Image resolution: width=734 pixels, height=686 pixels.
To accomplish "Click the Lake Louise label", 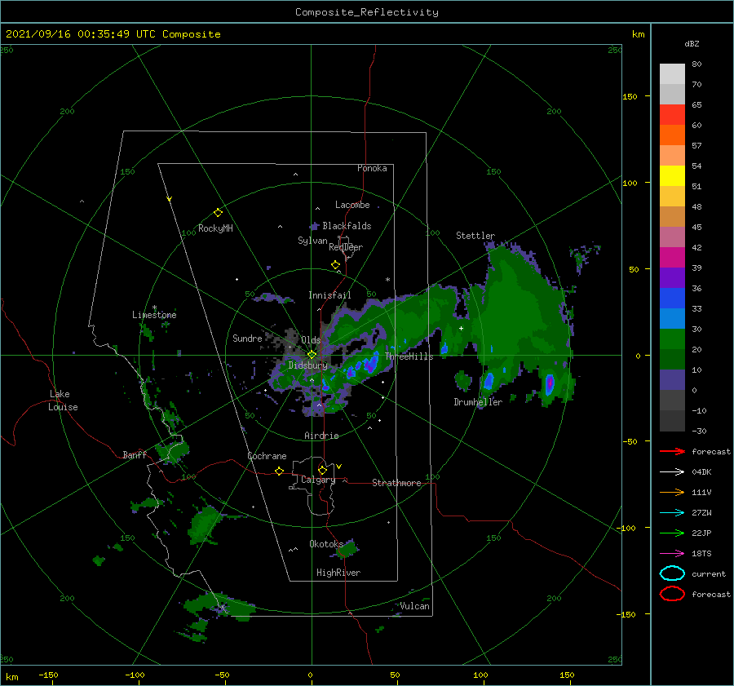I will click(63, 401).
